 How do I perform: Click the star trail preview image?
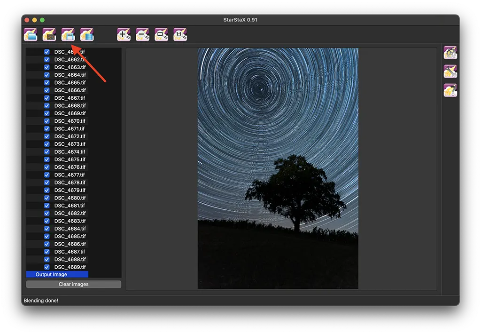[x=278, y=168]
